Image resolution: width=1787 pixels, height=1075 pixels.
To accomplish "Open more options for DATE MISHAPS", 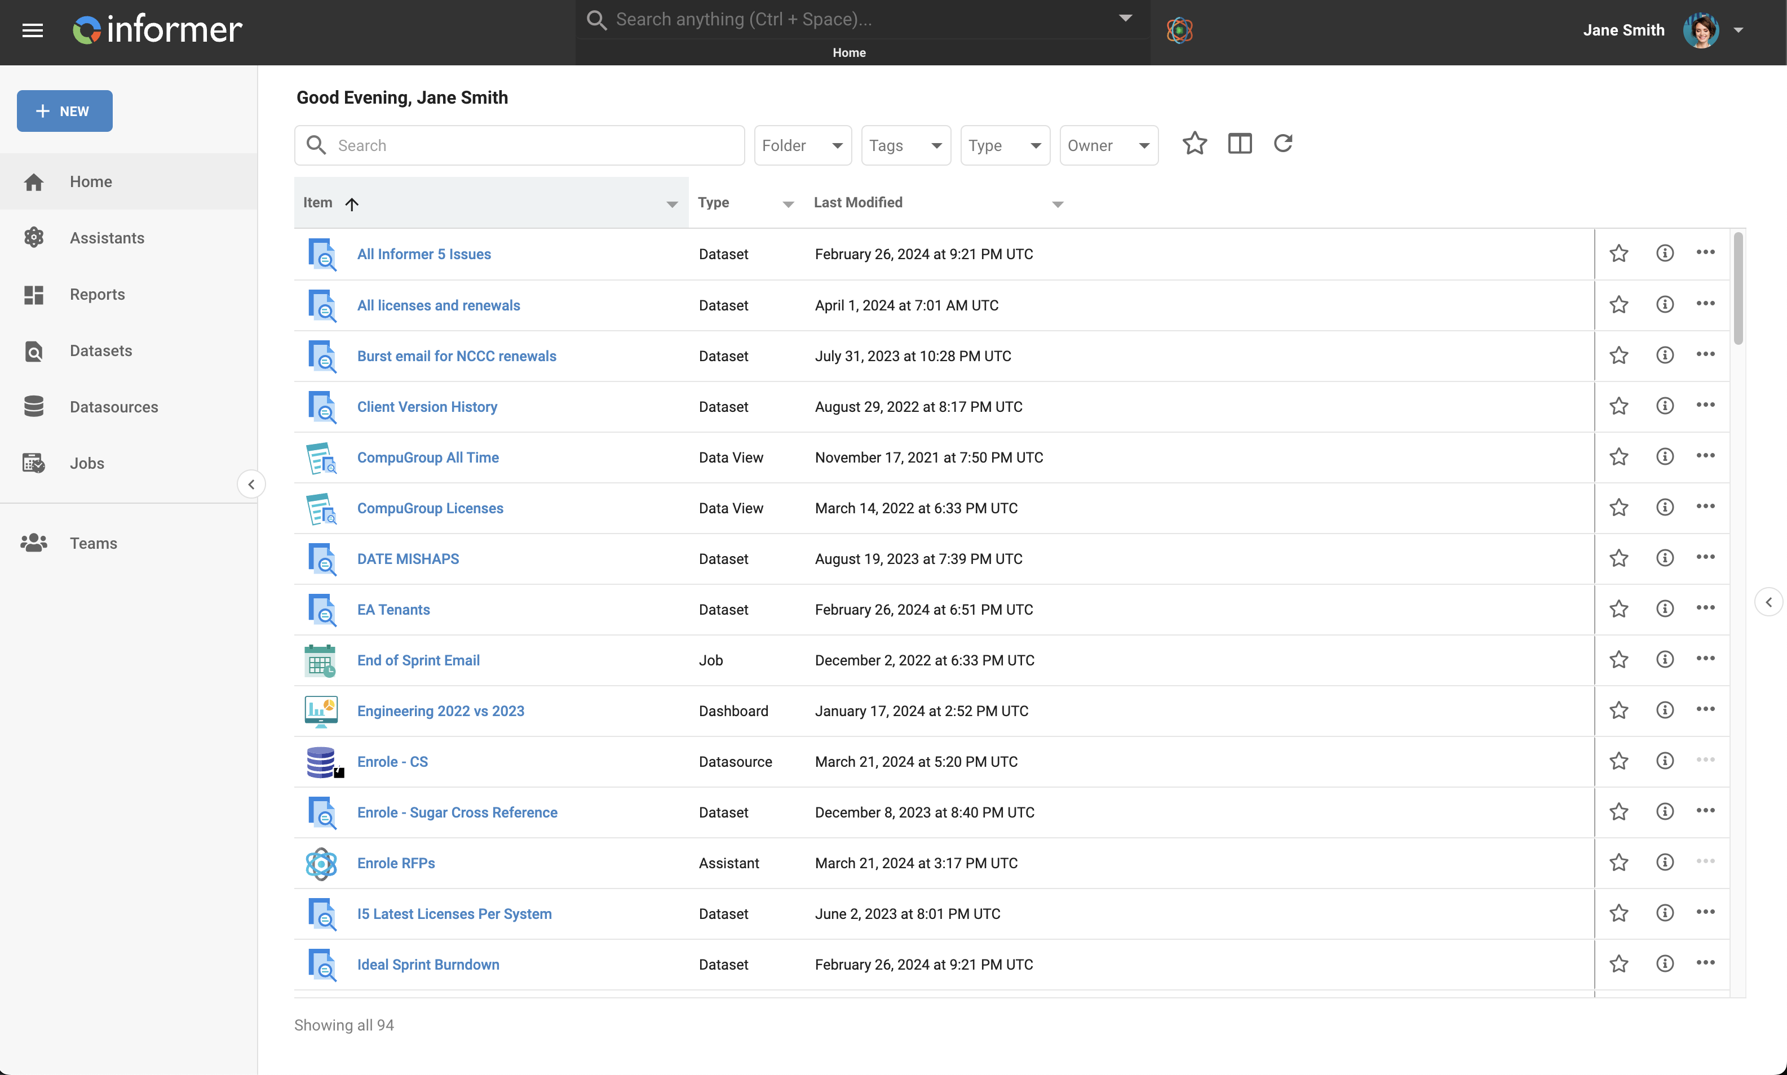I will tap(1705, 557).
